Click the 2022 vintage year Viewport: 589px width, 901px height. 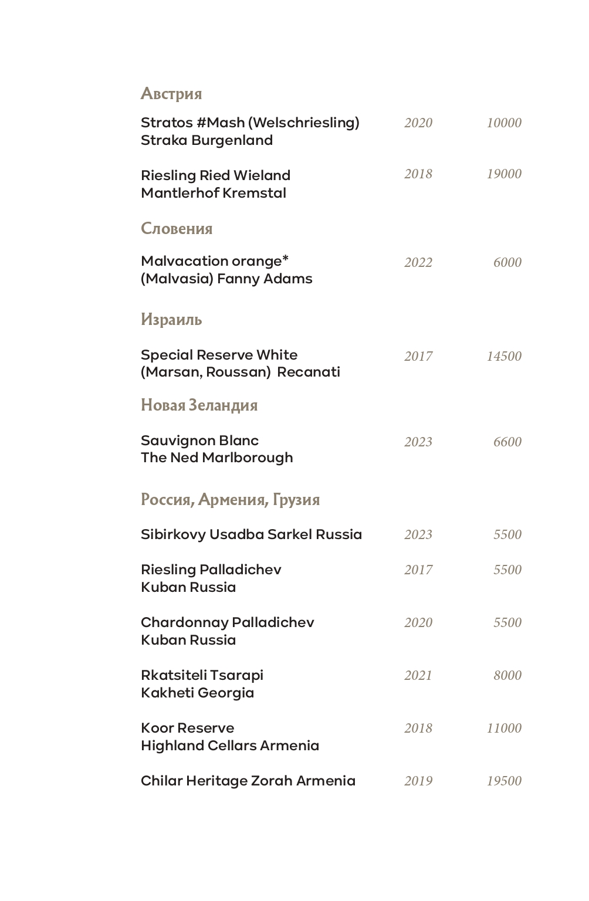click(x=418, y=262)
